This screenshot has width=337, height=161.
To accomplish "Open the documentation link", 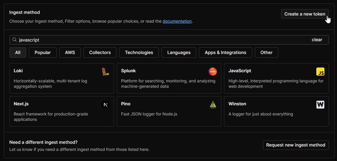I will [x=177, y=21].
